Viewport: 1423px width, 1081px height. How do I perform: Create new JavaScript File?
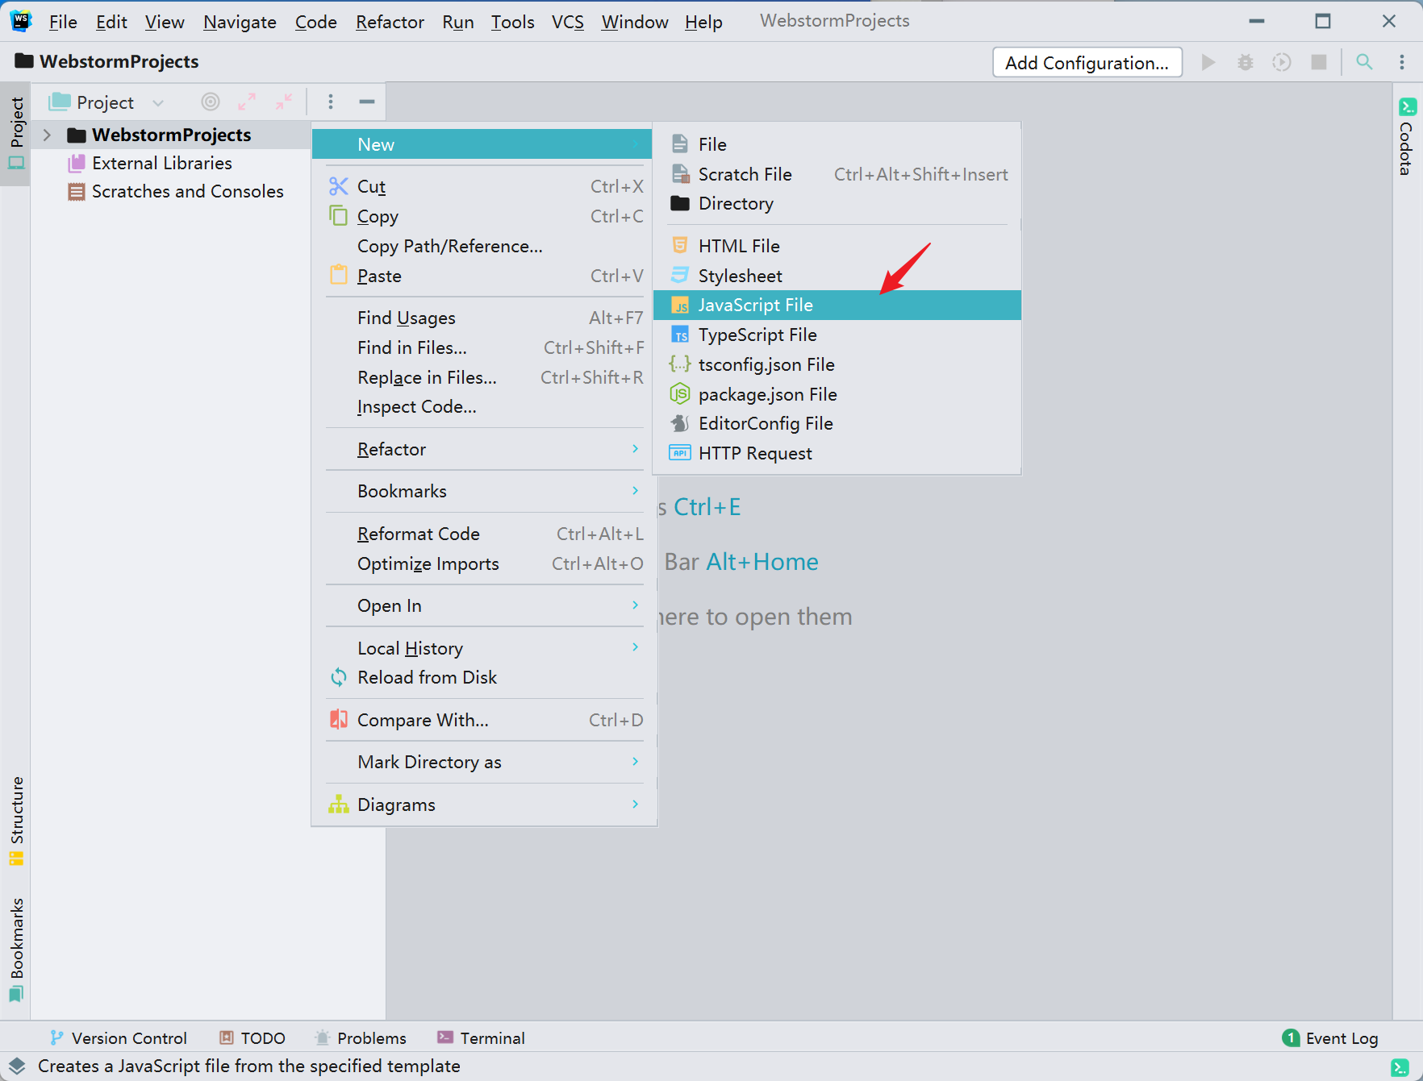point(837,305)
